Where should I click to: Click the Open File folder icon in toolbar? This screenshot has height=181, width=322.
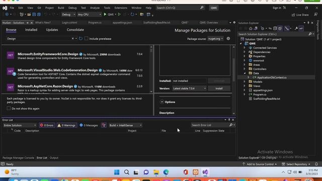[x=29, y=15]
